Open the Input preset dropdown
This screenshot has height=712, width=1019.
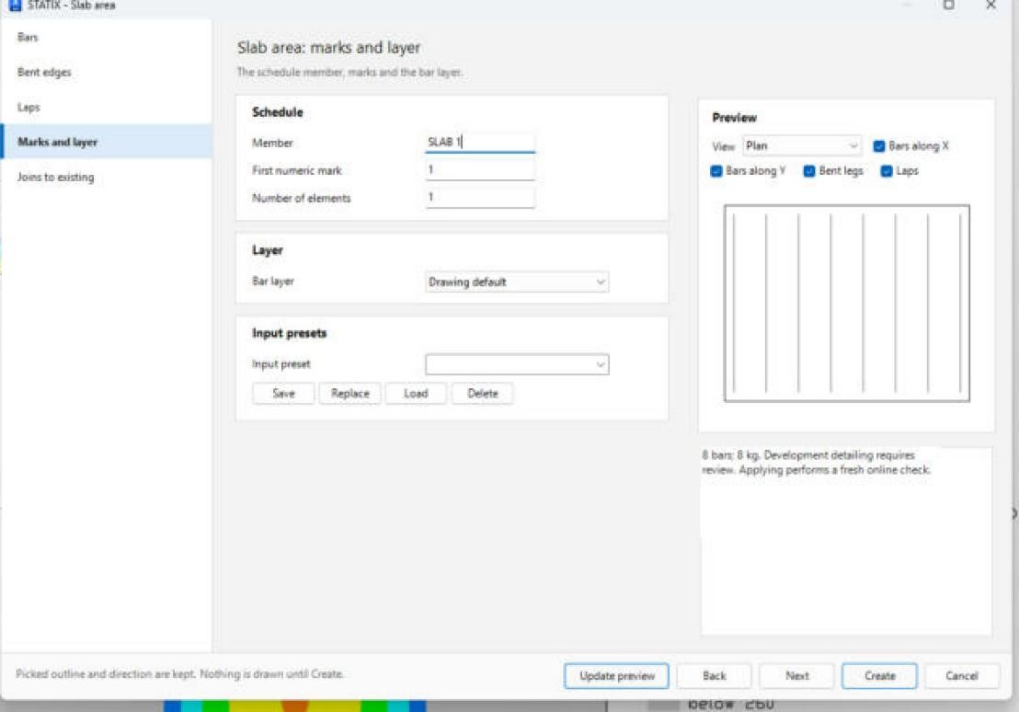pyautogui.click(x=517, y=364)
